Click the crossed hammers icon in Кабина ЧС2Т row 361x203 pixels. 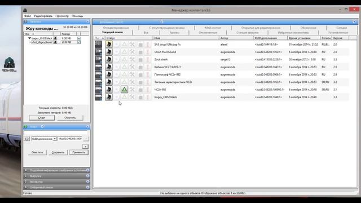132,67
